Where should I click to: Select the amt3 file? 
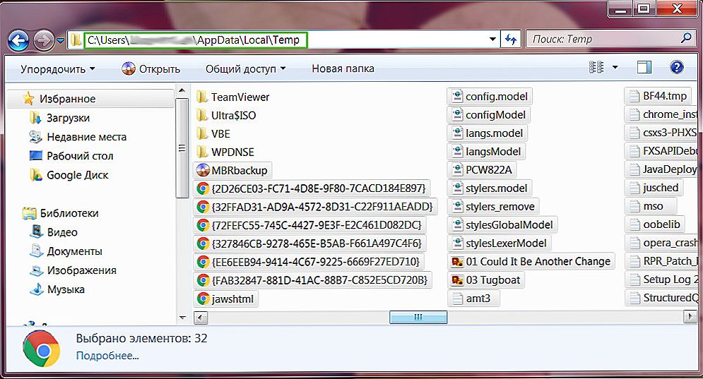(x=473, y=299)
